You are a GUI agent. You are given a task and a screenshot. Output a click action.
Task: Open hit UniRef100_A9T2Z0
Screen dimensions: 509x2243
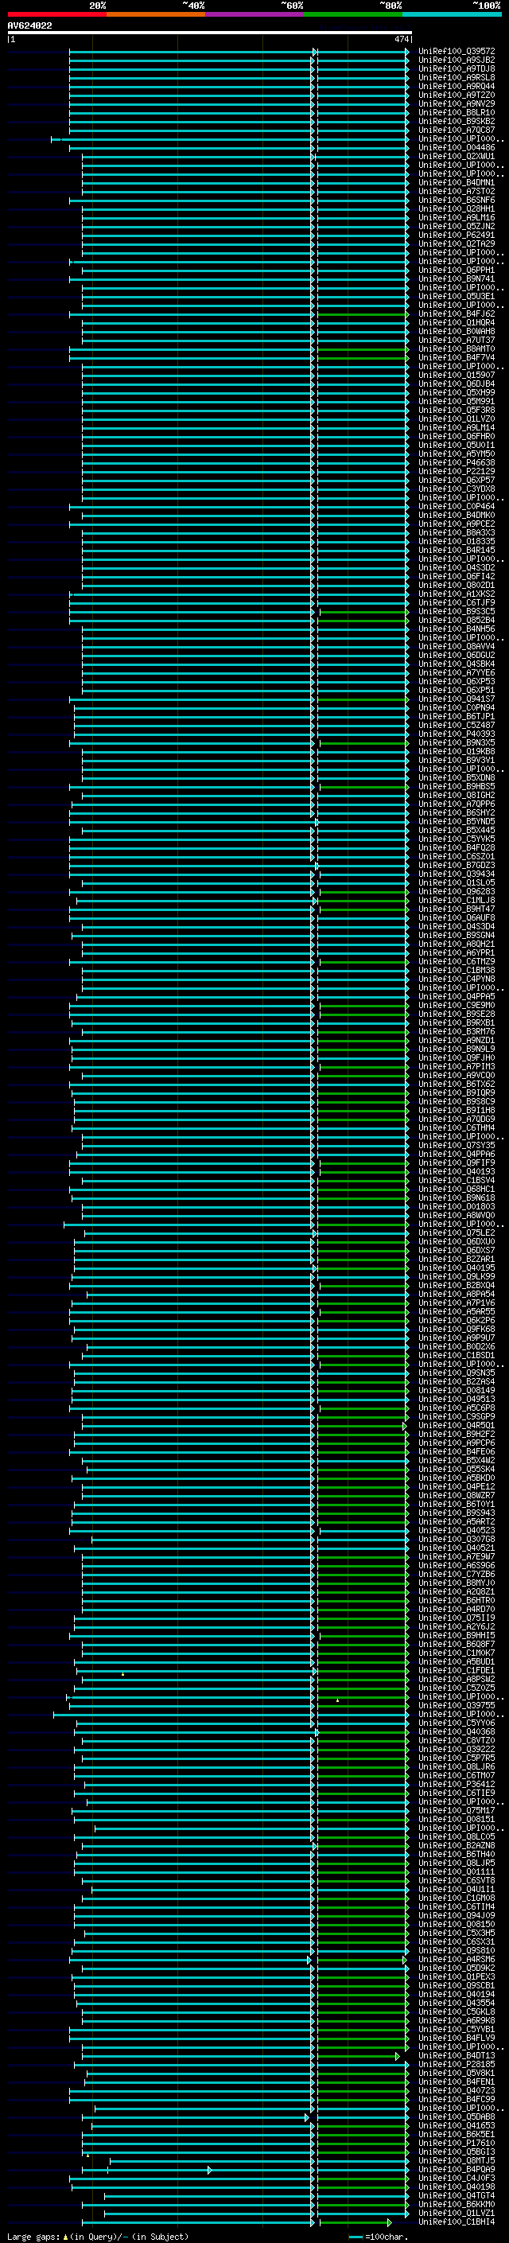[x=457, y=95]
